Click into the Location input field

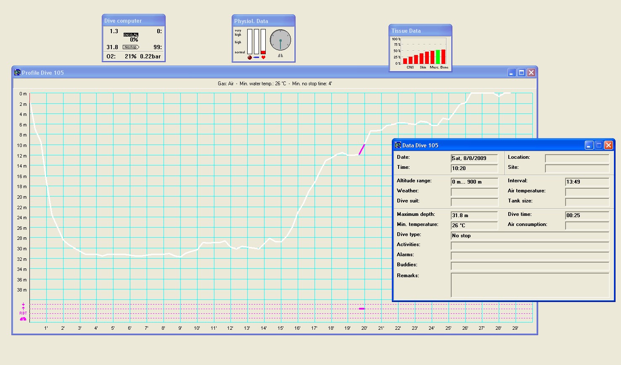pyautogui.click(x=576, y=158)
